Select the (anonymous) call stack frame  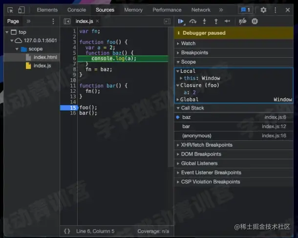tap(234, 135)
